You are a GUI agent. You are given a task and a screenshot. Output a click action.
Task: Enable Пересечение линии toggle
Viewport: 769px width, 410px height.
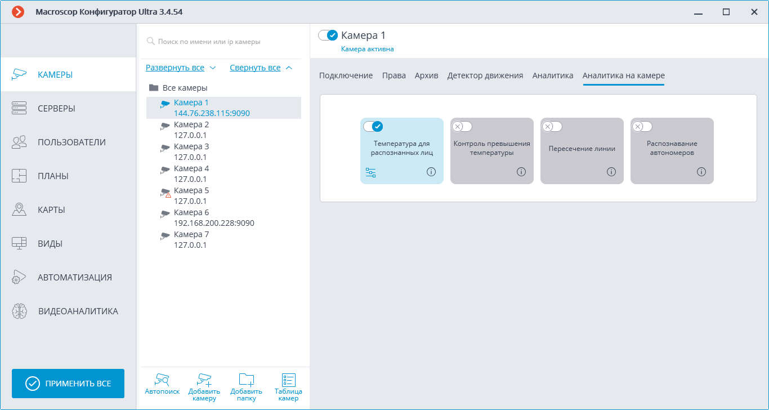(552, 126)
